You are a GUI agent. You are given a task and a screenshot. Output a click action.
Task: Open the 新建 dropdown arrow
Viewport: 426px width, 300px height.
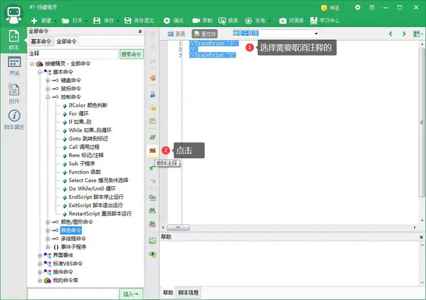click(x=56, y=21)
